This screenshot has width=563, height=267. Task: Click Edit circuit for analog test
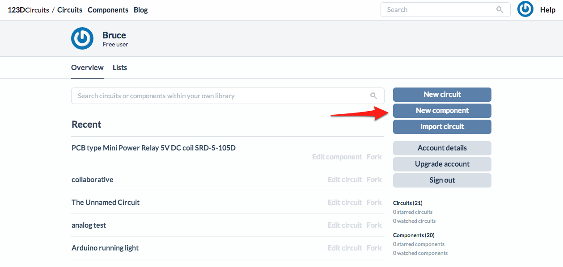tap(345, 225)
